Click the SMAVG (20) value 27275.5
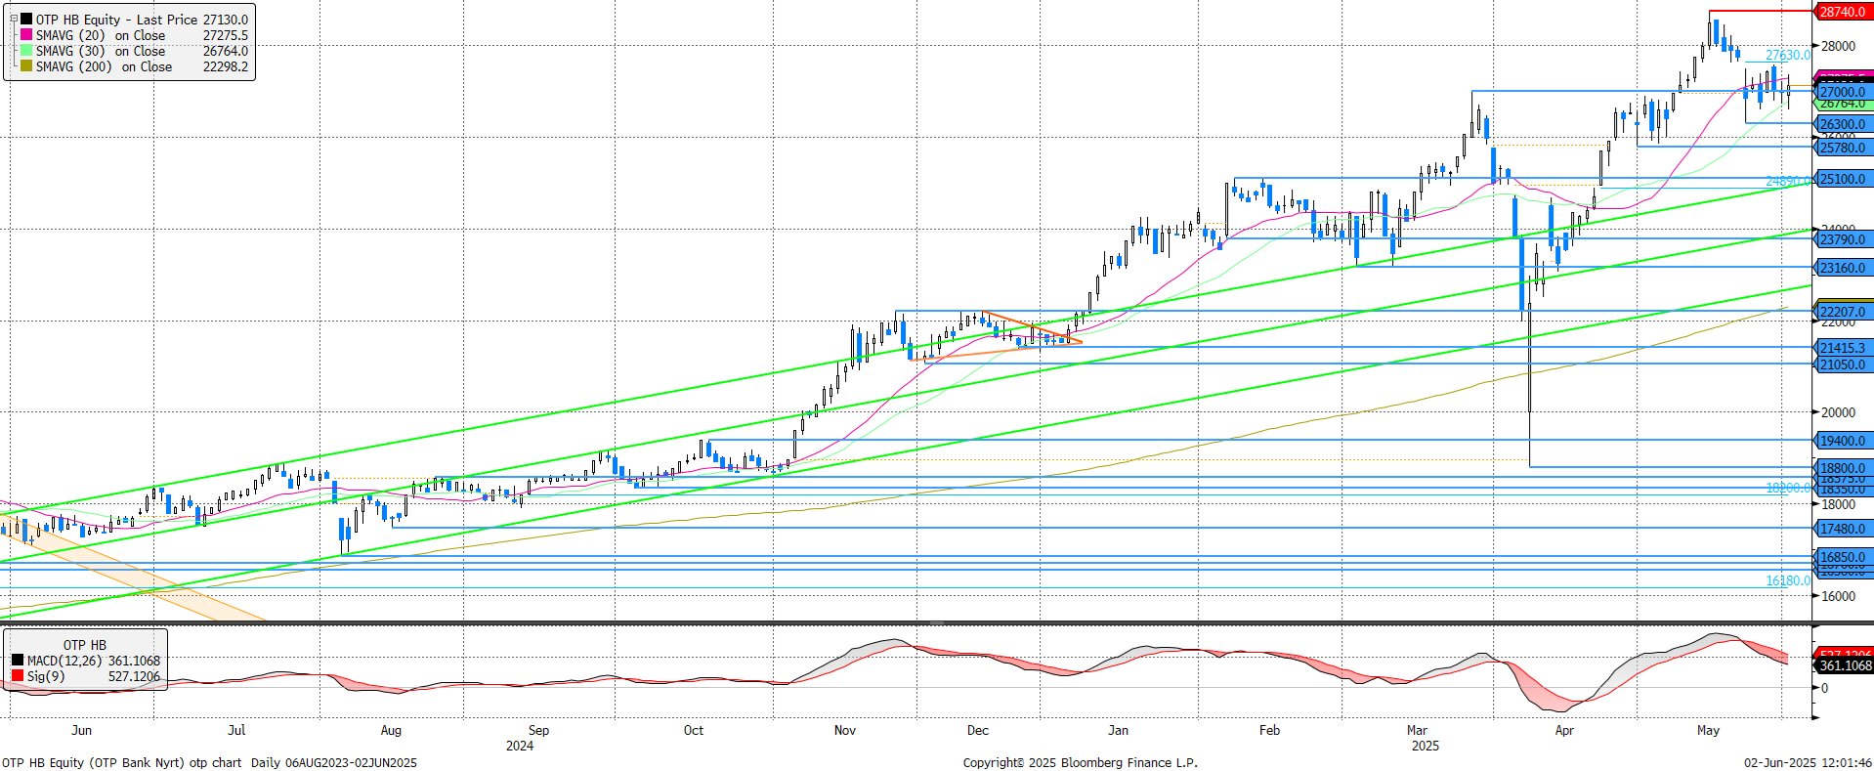Viewport: 1874px width, 771px height. pyautogui.click(x=226, y=35)
